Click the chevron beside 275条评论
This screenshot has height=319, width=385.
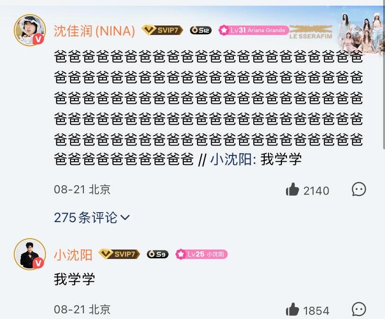[125, 217]
